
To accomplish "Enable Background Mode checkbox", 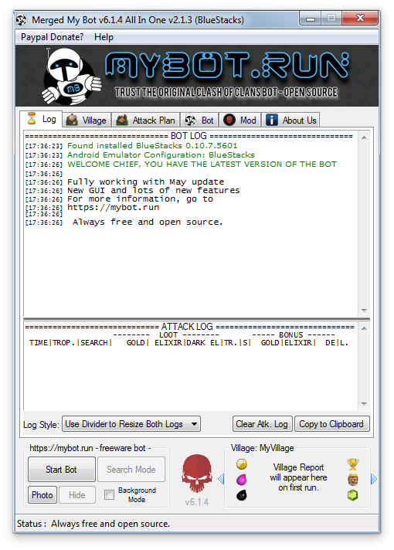I will [110, 495].
